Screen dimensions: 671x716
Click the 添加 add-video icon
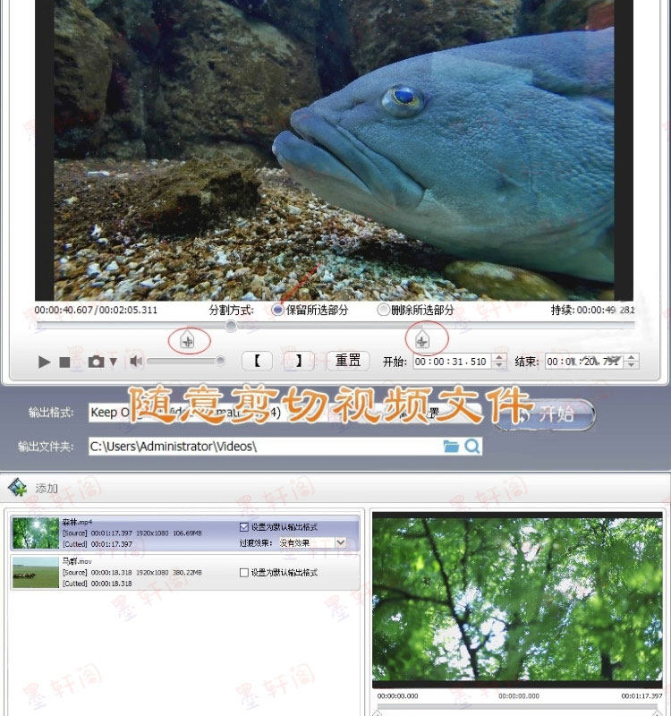tap(18, 488)
